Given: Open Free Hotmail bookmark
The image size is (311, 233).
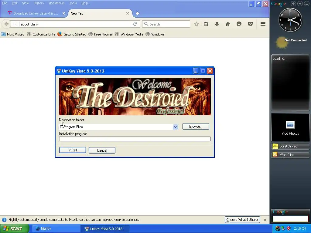Looking at the screenshot, I should pyautogui.click(x=101, y=34).
